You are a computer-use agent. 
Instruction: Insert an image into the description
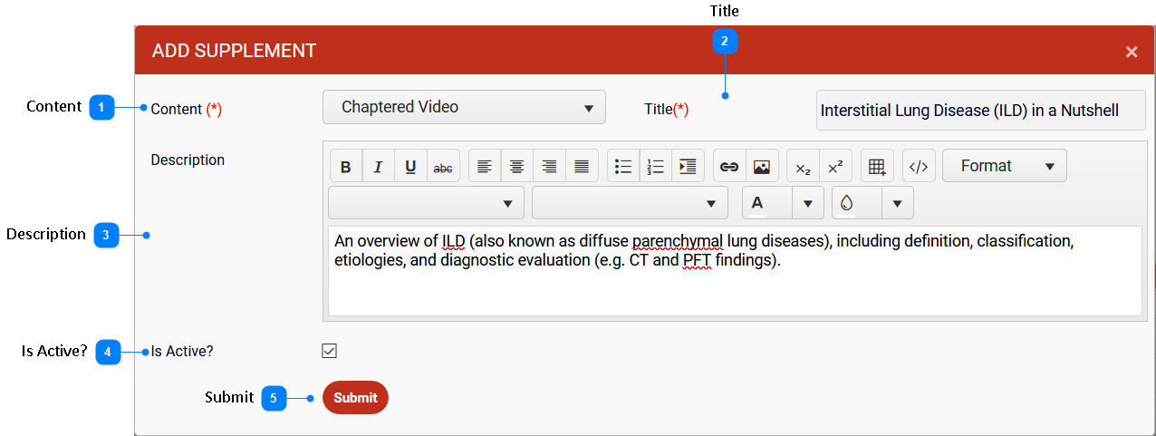762,167
